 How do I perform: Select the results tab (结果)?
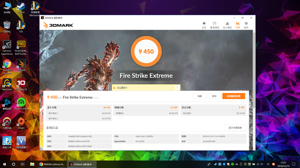point(237,25)
